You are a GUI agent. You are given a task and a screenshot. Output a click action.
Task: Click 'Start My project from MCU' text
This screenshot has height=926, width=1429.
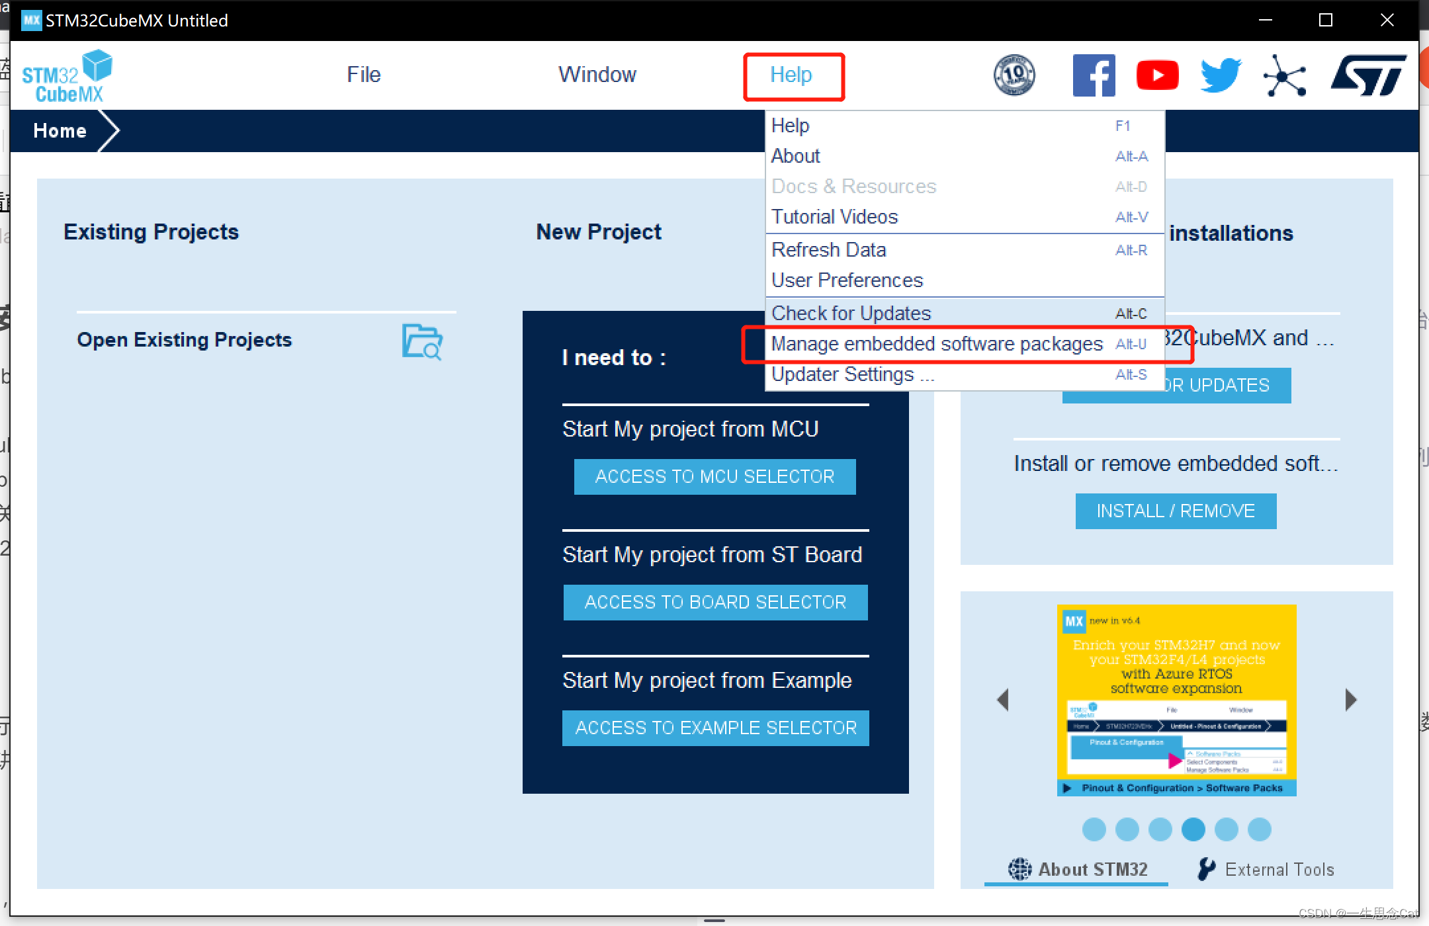691,429
